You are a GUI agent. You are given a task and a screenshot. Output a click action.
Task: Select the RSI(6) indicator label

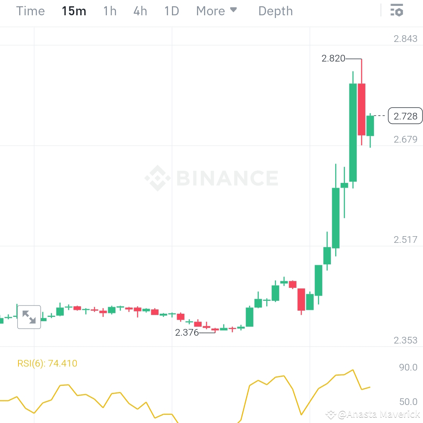pyautogui.click(x=48, y=363)
